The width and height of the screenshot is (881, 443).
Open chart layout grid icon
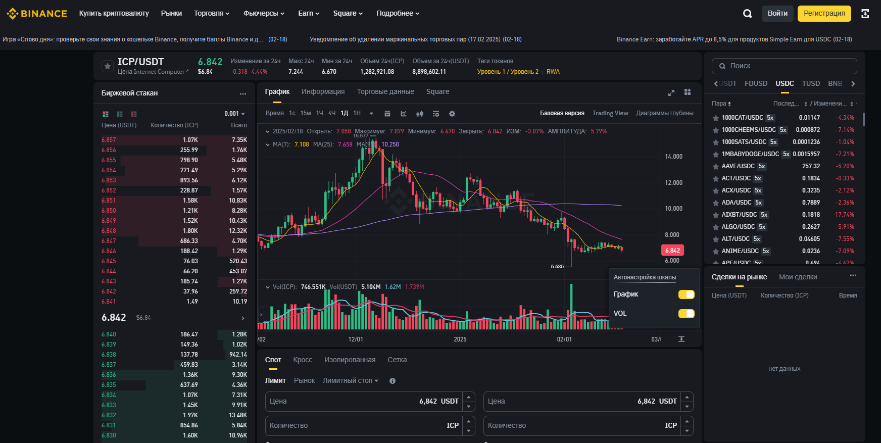click(688, 92)
